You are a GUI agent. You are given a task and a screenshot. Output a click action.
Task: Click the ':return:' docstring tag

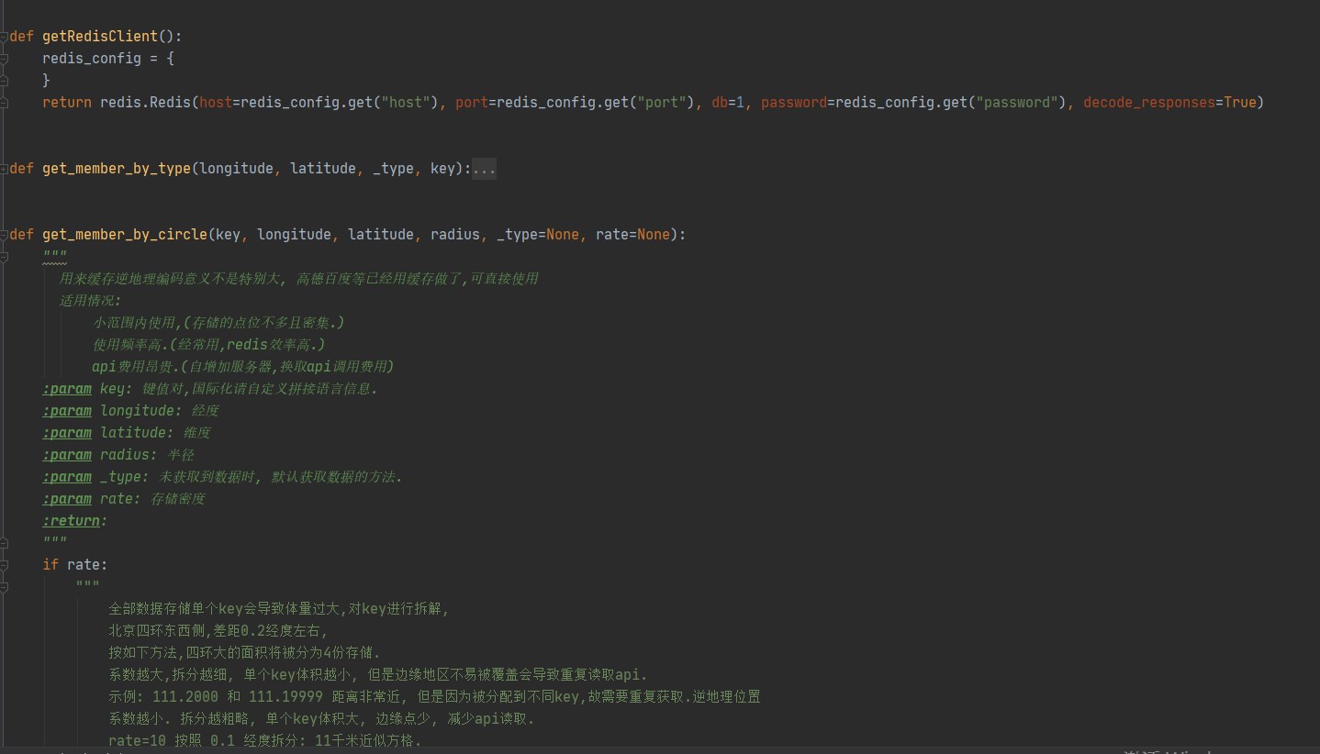click(x=74, y=521)
